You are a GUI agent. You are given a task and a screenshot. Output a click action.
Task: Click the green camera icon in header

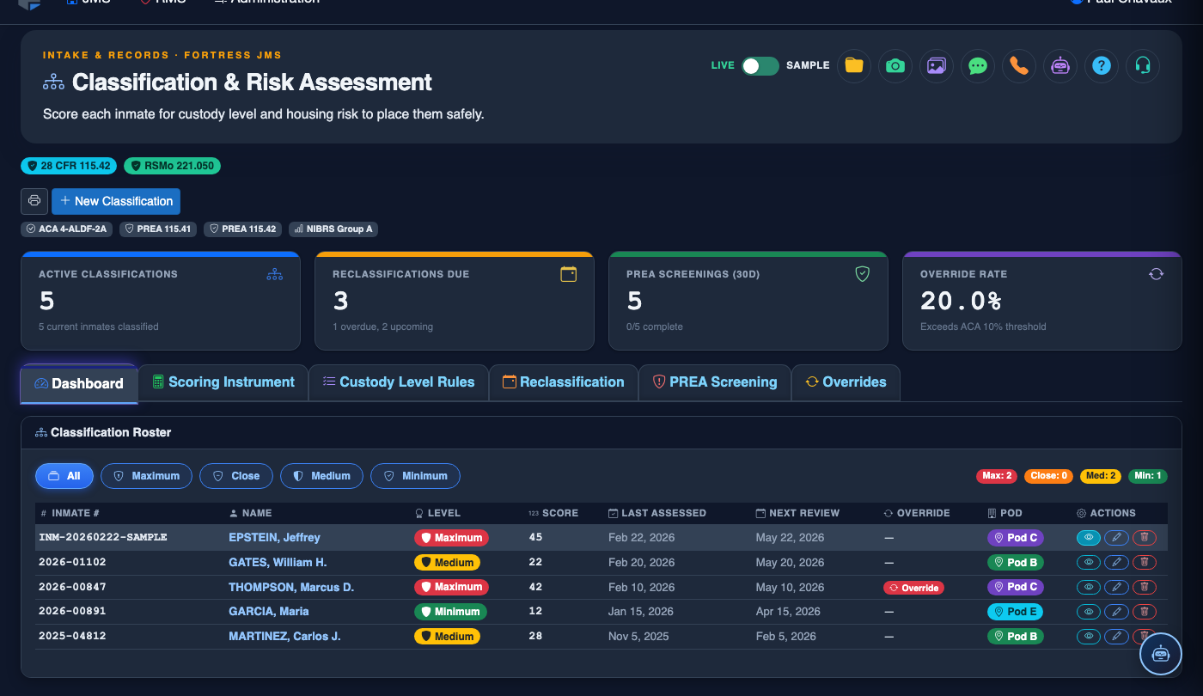(895, 66)
